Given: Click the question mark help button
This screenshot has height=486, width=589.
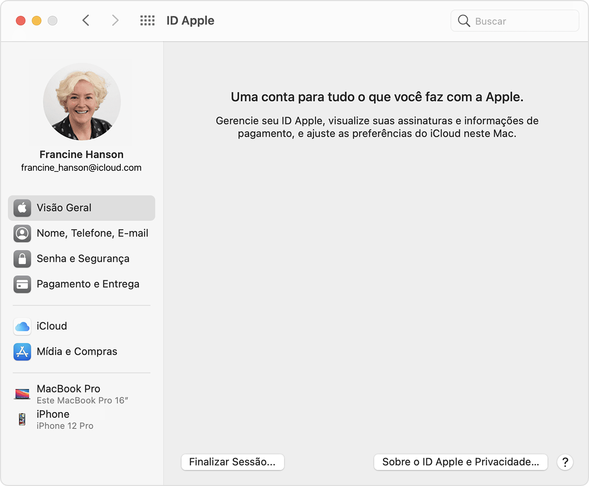Looking at the screenshot, I should point(565,462).
